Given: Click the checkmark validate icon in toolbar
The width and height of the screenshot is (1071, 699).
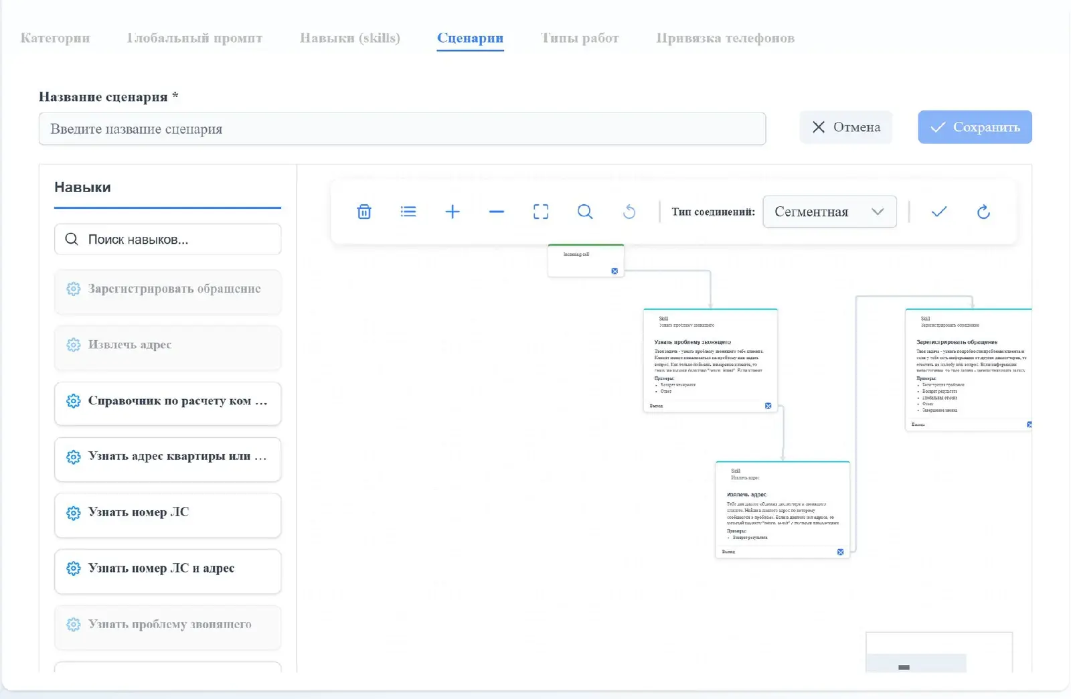Looking at the screenshot, I should [x=939, y=212].
